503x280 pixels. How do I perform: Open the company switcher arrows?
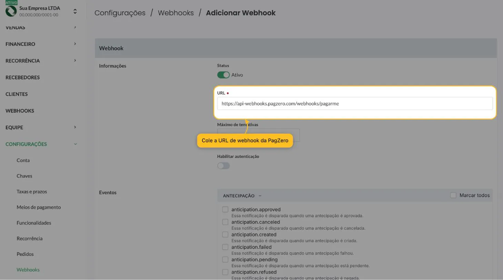(x=75, y=11)
